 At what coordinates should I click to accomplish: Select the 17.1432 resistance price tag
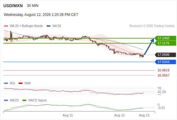[166, 38]
